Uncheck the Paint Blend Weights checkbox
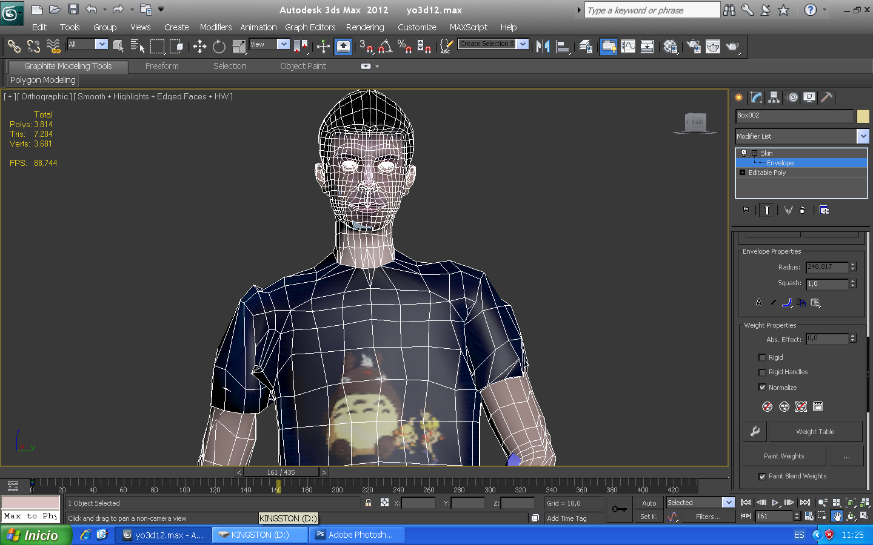The width and height of the screenshot is (873, 545). pyautogui.click(x=762, y=477)
